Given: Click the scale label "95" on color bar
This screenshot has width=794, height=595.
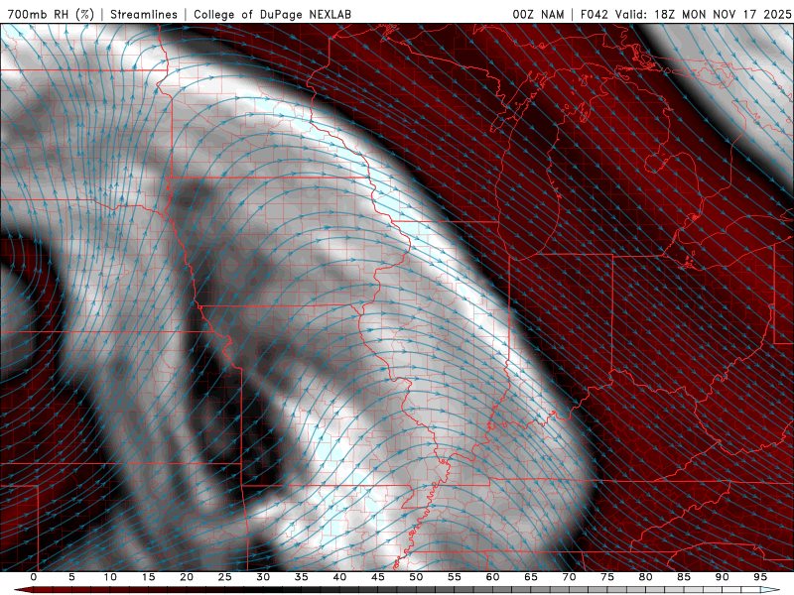Looking at the screenshot, I should (x=760, y=577).
